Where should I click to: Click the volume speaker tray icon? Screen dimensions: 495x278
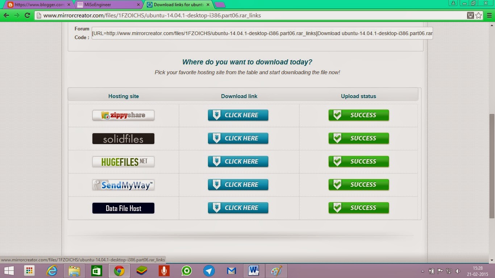458,271
